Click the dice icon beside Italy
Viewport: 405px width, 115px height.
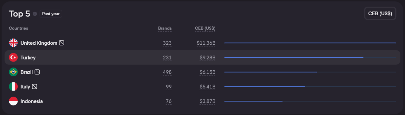35,87
